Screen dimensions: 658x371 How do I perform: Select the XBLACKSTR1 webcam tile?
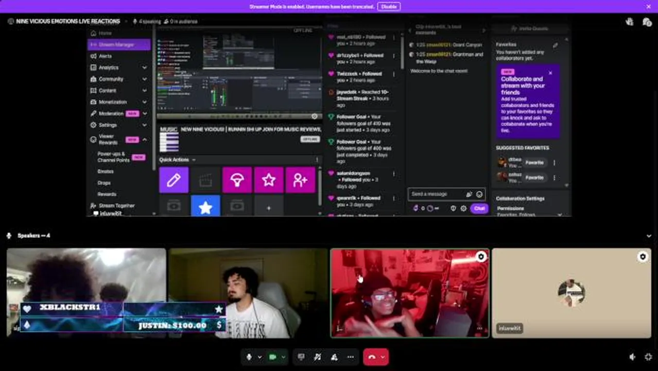[x=86, y=293]
